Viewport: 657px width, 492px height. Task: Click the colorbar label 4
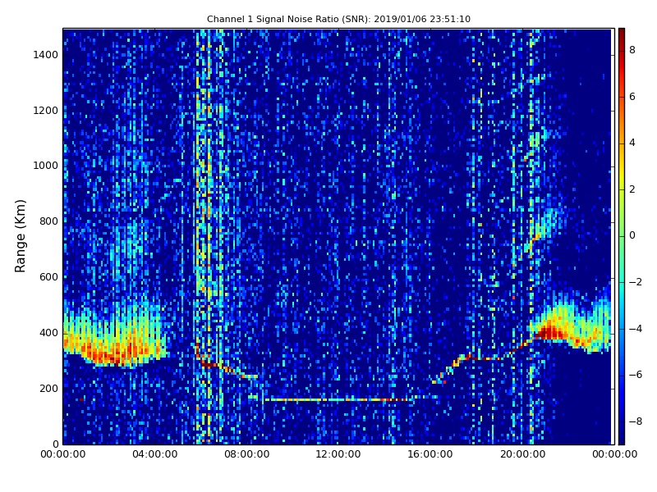click(632, 143)
